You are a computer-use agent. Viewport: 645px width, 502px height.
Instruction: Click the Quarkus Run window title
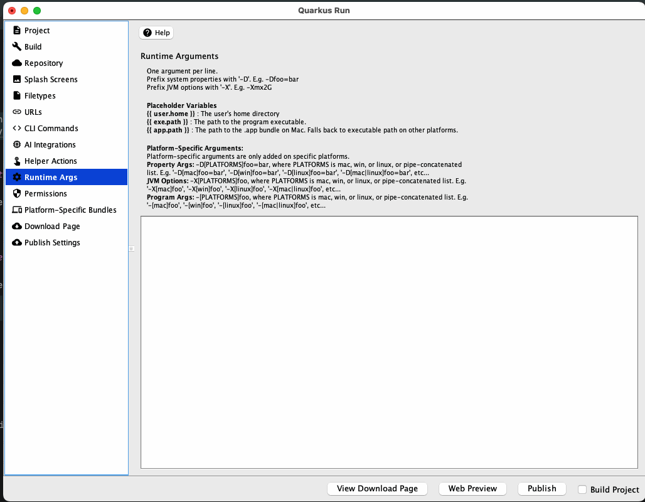pyautogui.click(x=324, y=10)
